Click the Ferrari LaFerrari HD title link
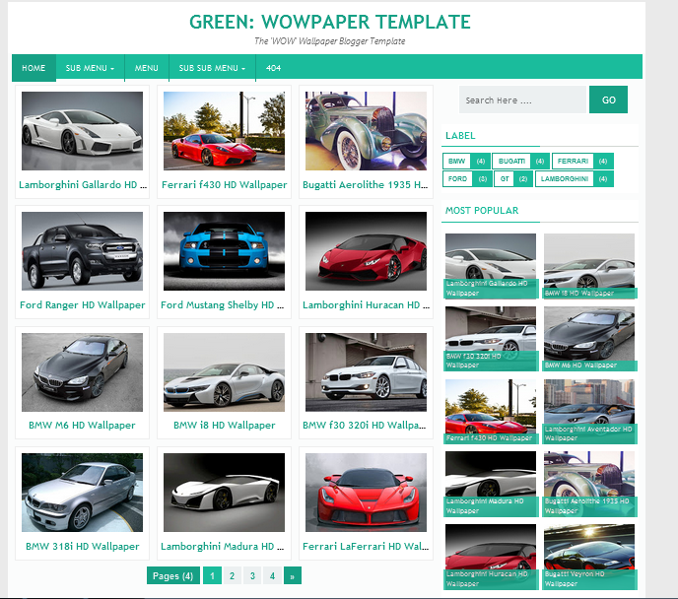 366,546
